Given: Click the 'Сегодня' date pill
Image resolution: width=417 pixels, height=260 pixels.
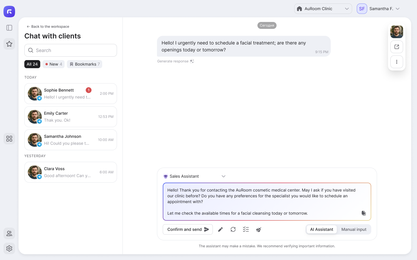Looking at the screenshot, I should tap(267, 25).
